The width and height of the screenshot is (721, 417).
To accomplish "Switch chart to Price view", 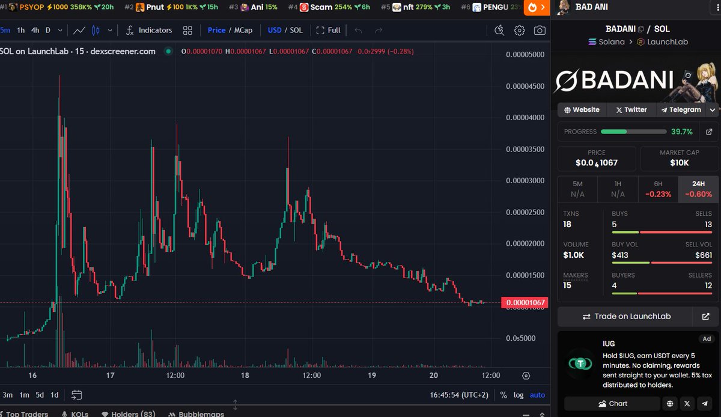I will [217, 30].
